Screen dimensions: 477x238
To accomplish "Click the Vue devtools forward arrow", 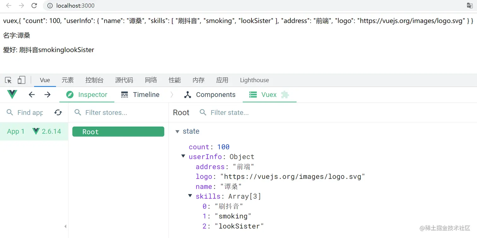I will coord(47,95).
